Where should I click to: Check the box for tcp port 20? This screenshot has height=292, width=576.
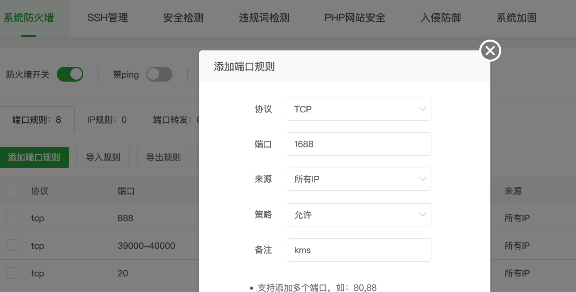pyautogui.click(x=12, y=273)
